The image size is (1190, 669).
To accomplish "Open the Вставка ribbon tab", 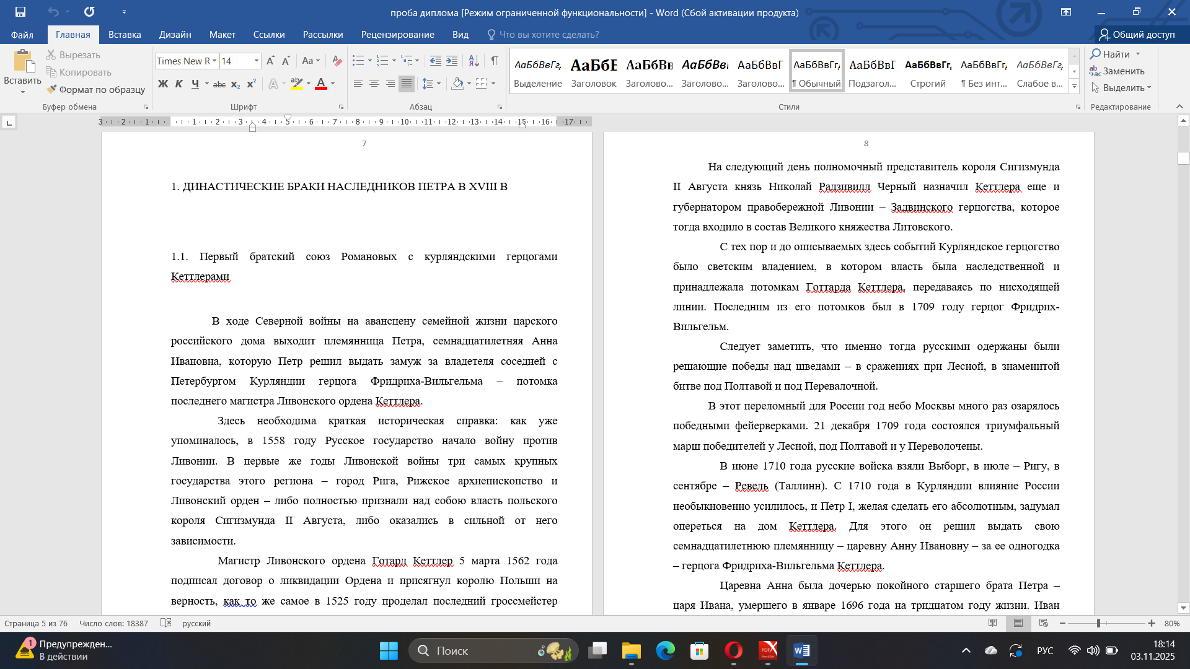I will [x=125, y=35].
